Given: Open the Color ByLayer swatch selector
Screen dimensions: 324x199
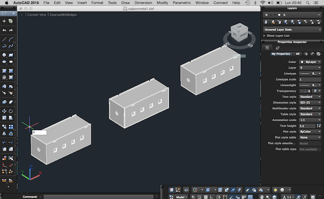Looking at the screenshot, I should 310,62.
